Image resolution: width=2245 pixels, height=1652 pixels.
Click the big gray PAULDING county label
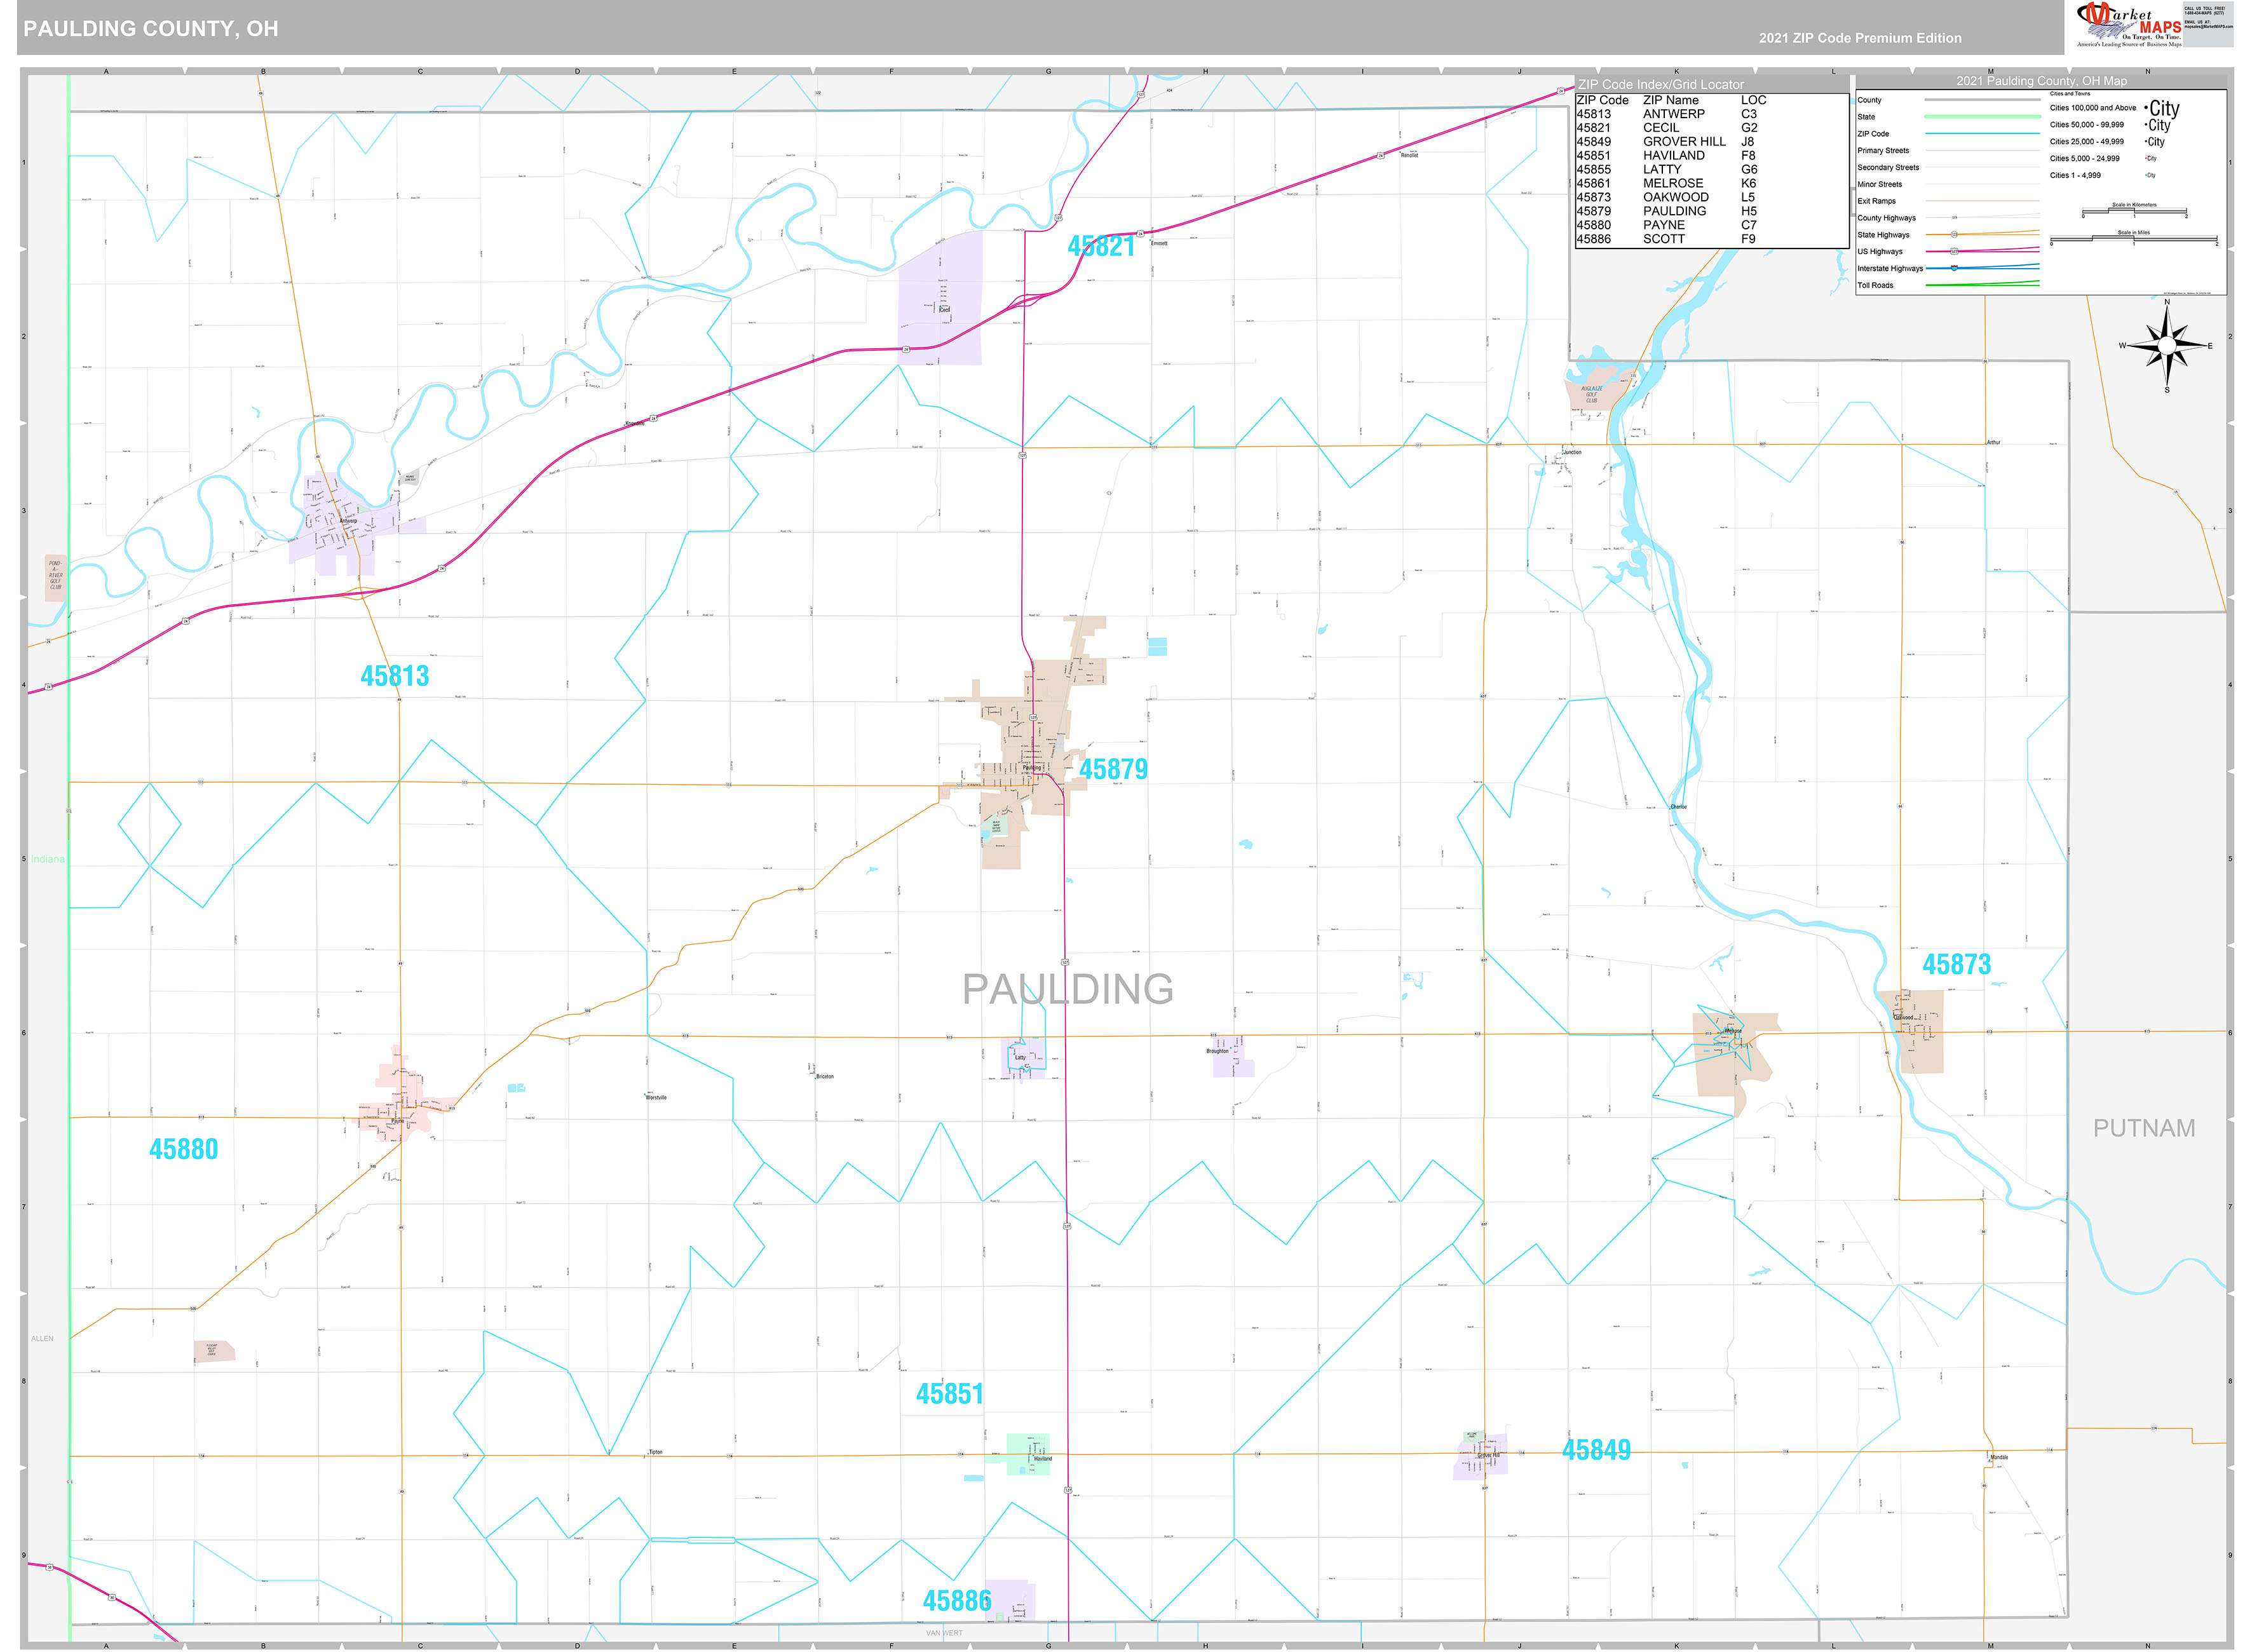(x=1067, y=989)
